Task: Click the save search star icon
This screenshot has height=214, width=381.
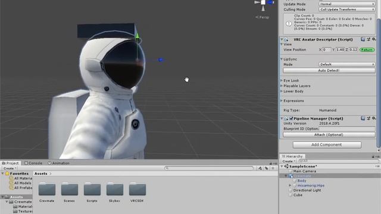Action: pyautogui.click(x=273, y=168)
